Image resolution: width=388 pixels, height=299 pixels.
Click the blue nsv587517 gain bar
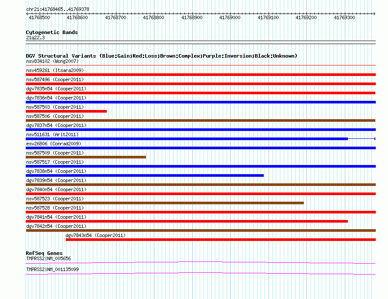click(x=201, y=166)
